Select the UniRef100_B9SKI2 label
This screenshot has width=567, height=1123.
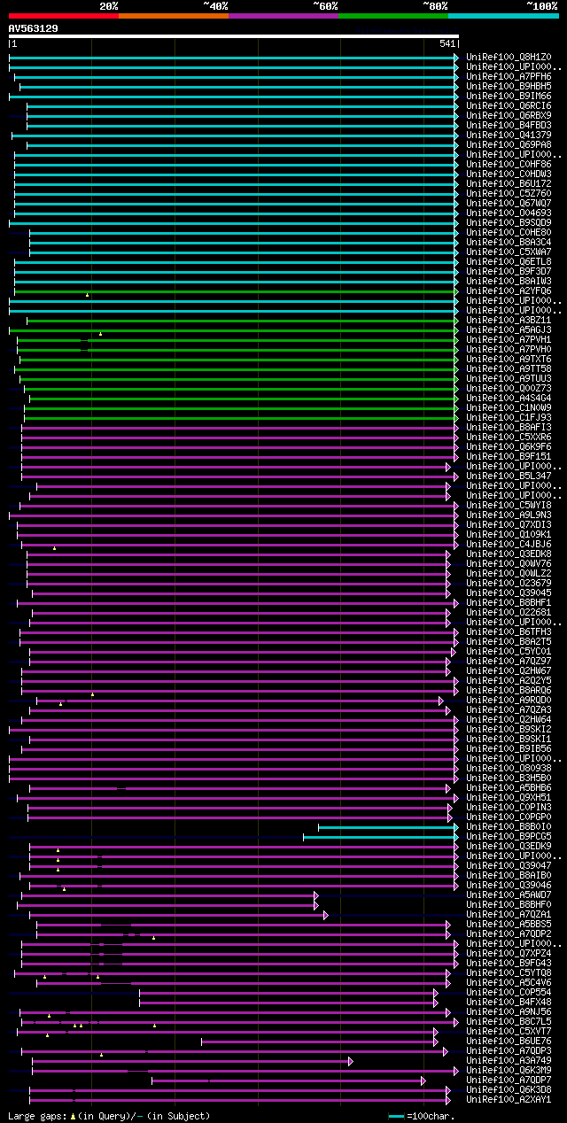(509, 730)
